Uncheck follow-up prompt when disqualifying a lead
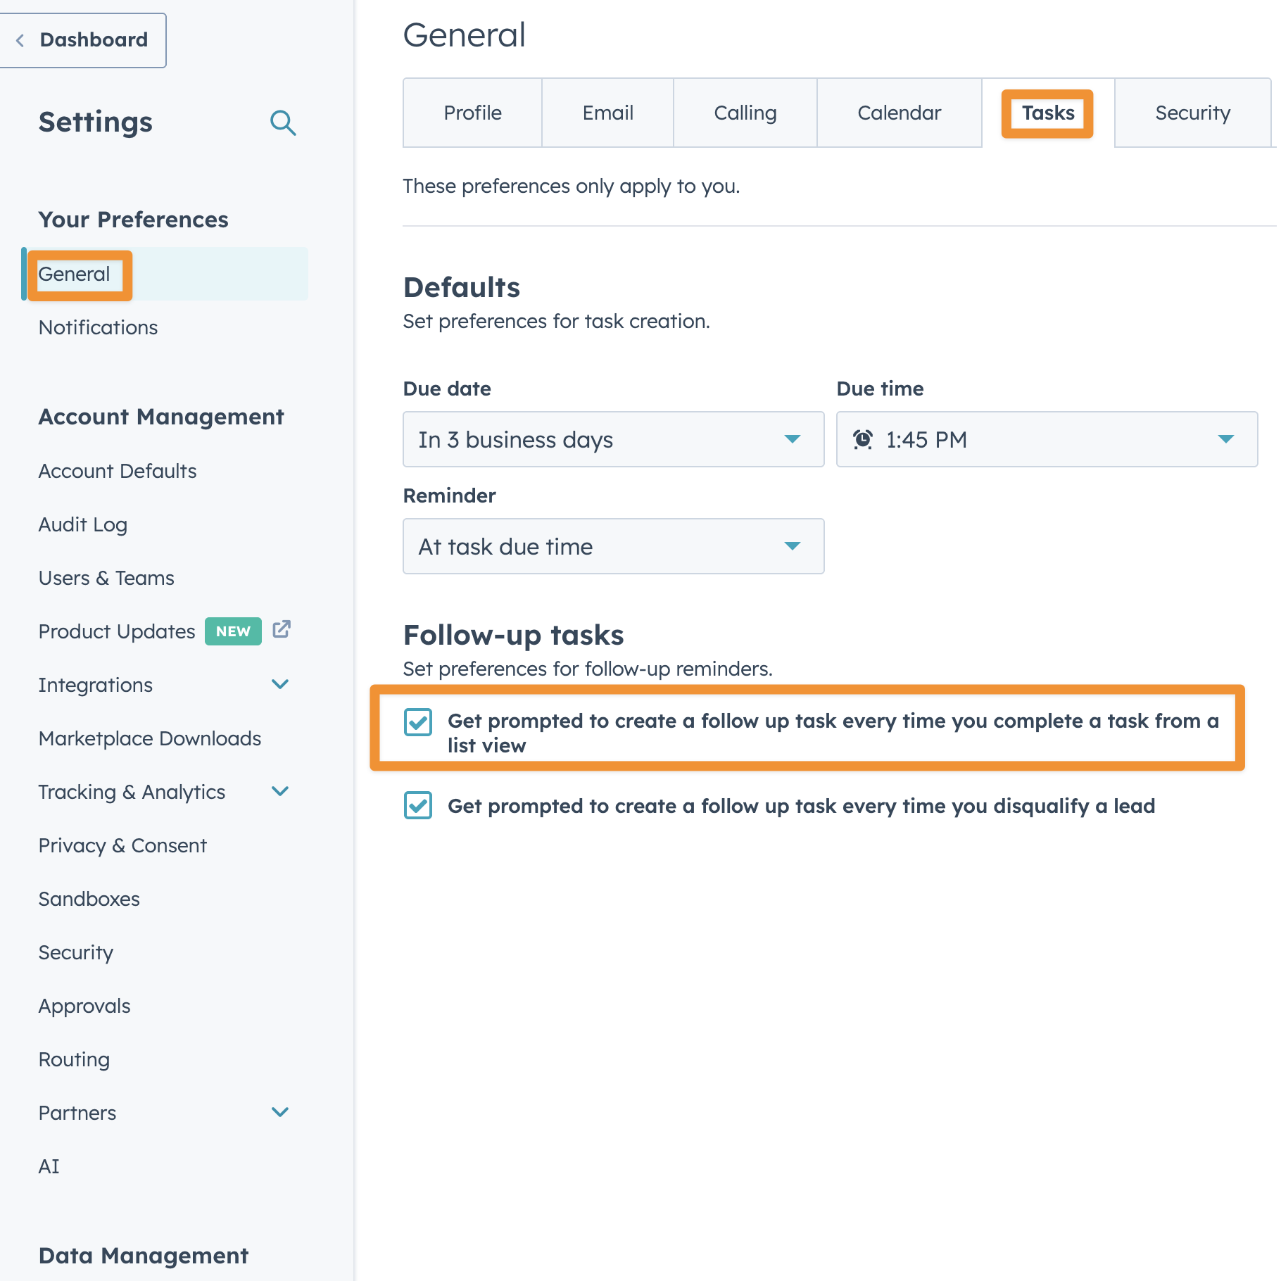1281x1281 pixels. click(x=418, y=806)
